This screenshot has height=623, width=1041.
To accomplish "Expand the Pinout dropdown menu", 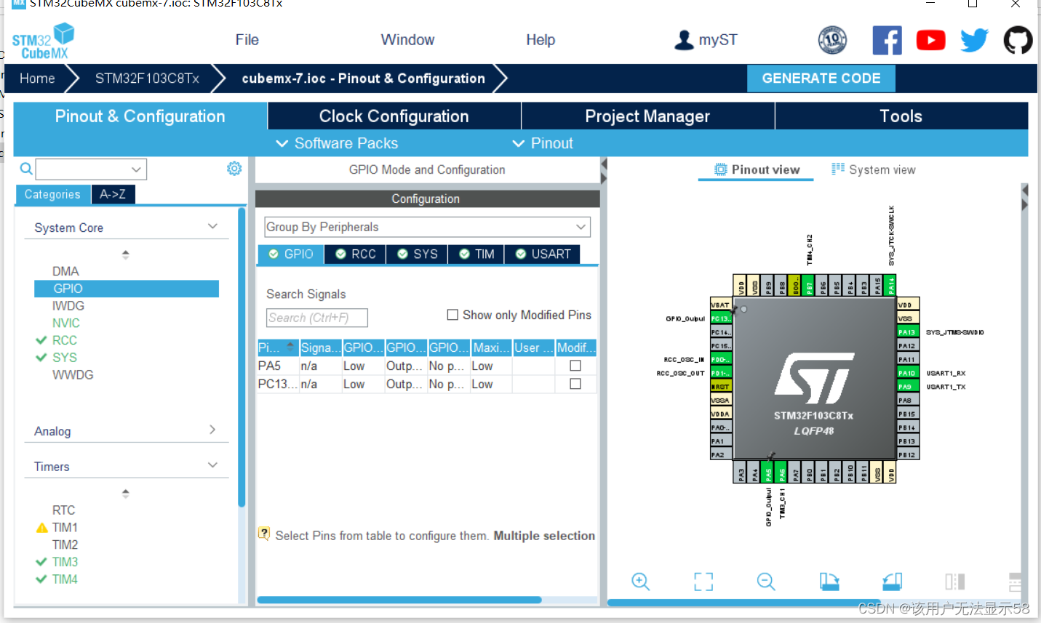I will (x=543, y=143).
